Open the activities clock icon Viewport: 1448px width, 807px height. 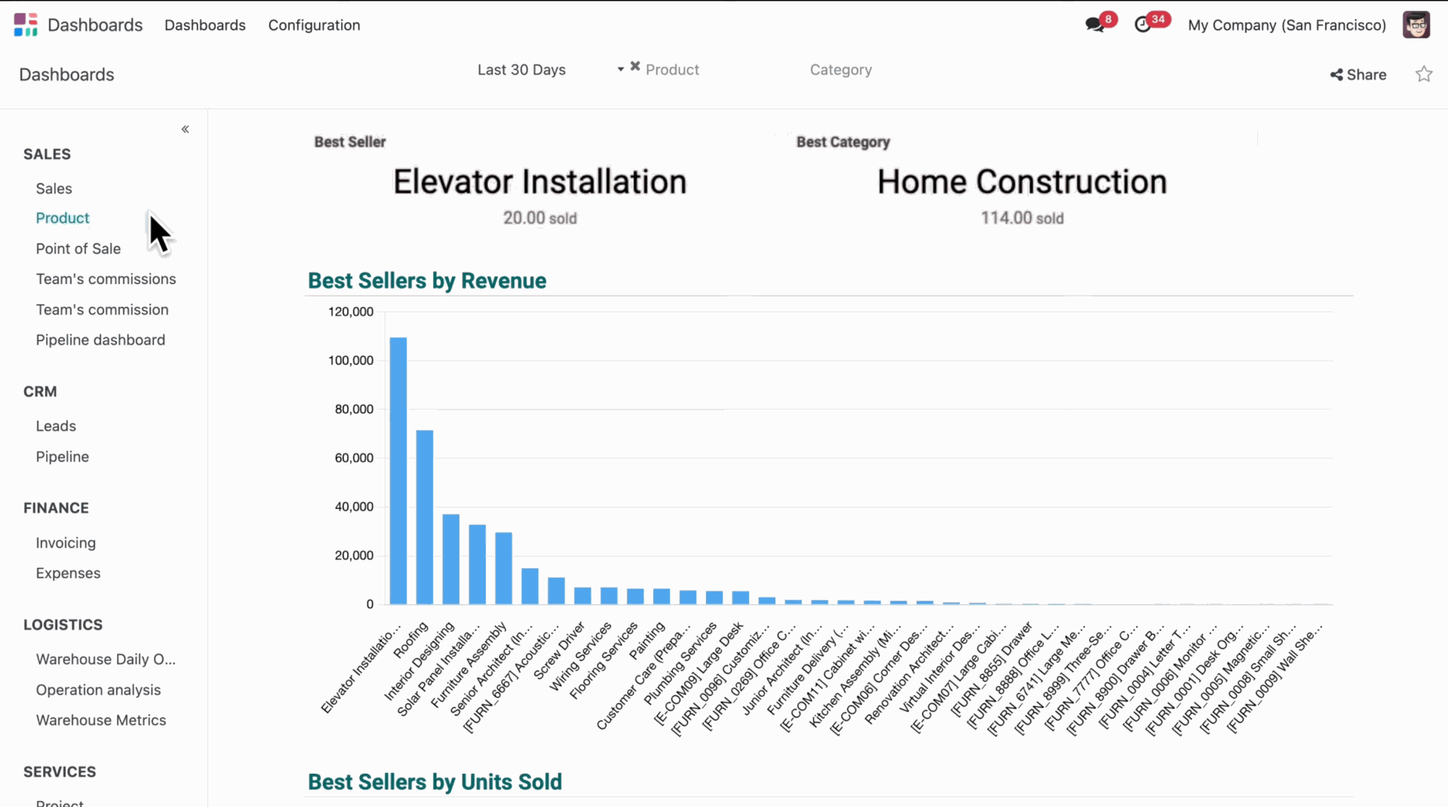1143,25
